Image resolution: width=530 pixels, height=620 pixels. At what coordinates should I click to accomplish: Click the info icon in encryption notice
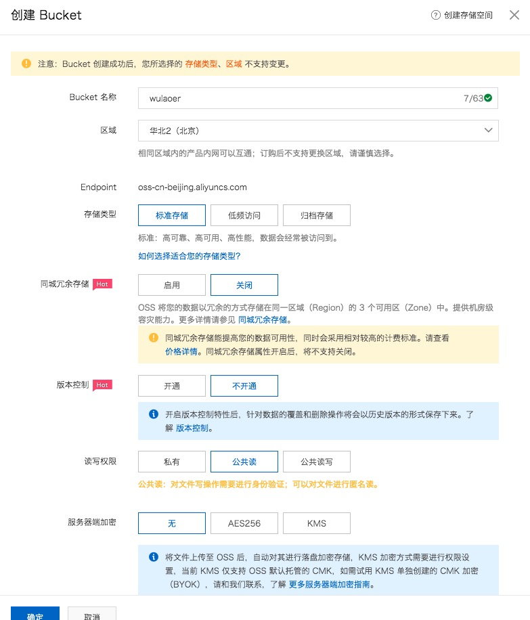[153, 557]
